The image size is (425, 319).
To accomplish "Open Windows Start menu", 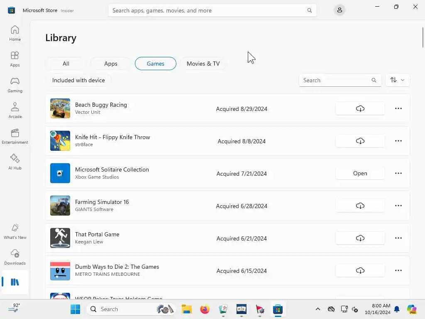I will tap(76, 309).
